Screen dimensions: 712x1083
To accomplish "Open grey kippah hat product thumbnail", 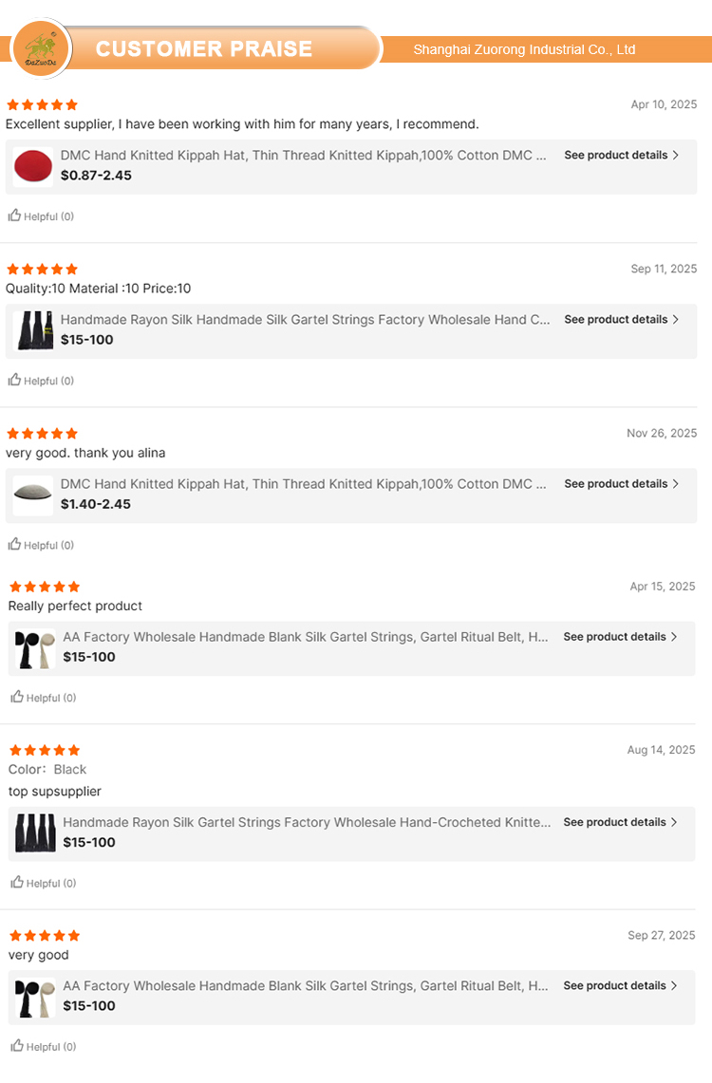I will [x=33, y=495].
